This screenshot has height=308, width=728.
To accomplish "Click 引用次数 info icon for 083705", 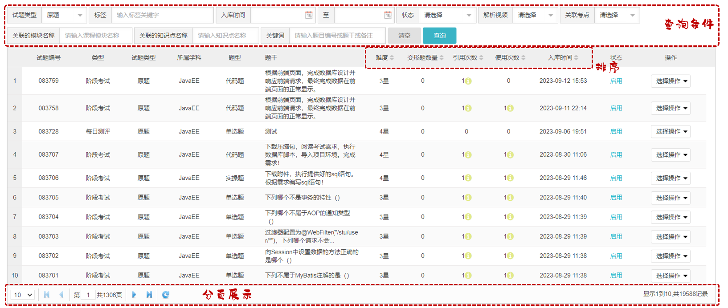I will point(468,198).
